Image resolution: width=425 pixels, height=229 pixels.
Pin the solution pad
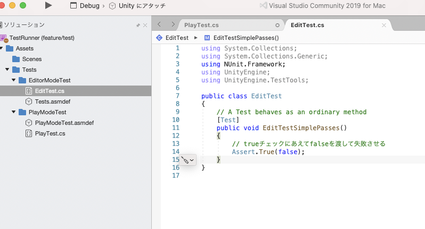138,25
